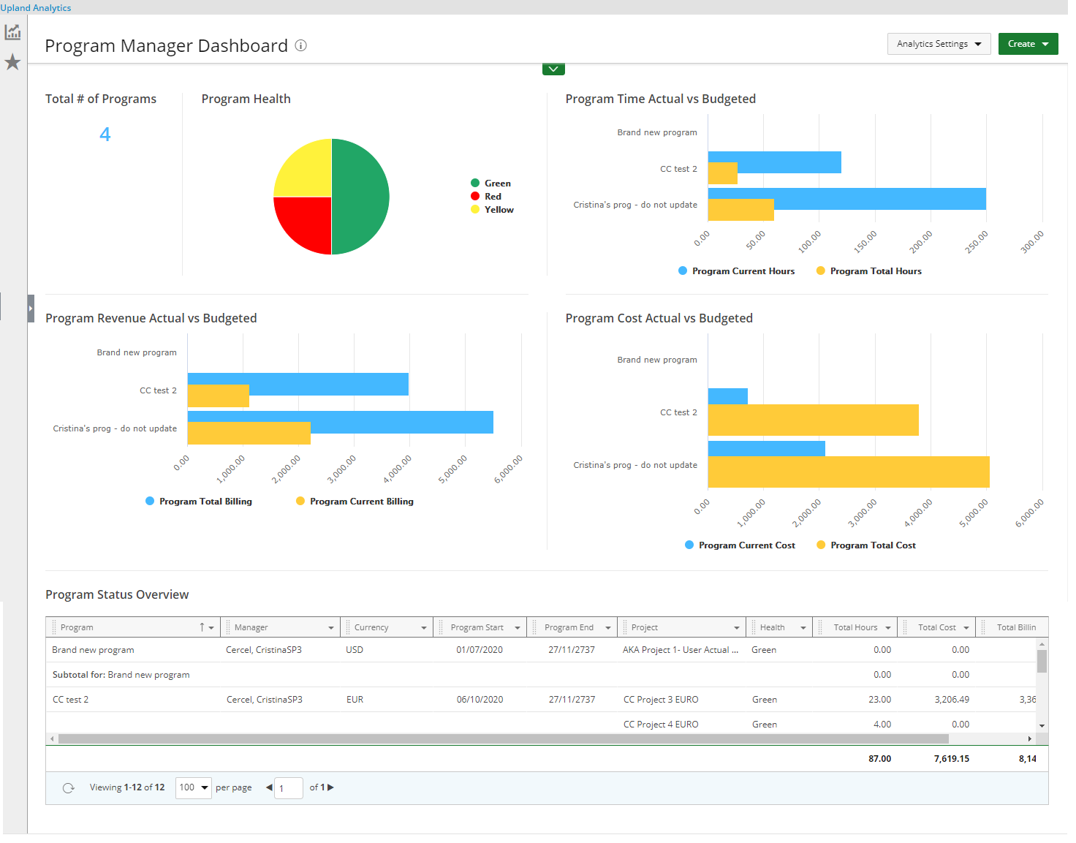Viewport: 1076px width, 843px height.
Task: Toggle Program Total Cost legend item
Action: 866,545
